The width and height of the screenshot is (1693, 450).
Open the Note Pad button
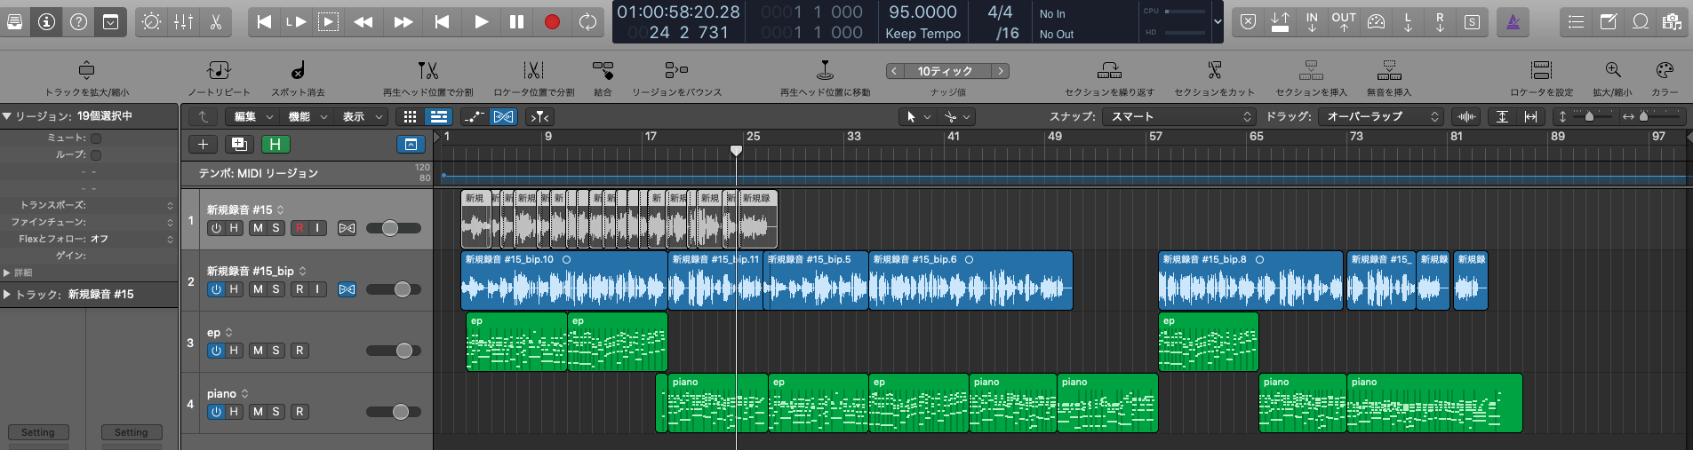pos(1608,22)
